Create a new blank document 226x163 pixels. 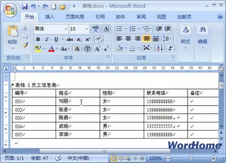coord(54,6)
